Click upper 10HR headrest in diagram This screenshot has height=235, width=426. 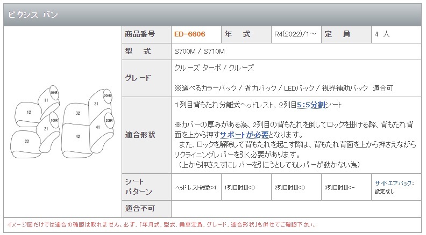(x=54, y=93)
